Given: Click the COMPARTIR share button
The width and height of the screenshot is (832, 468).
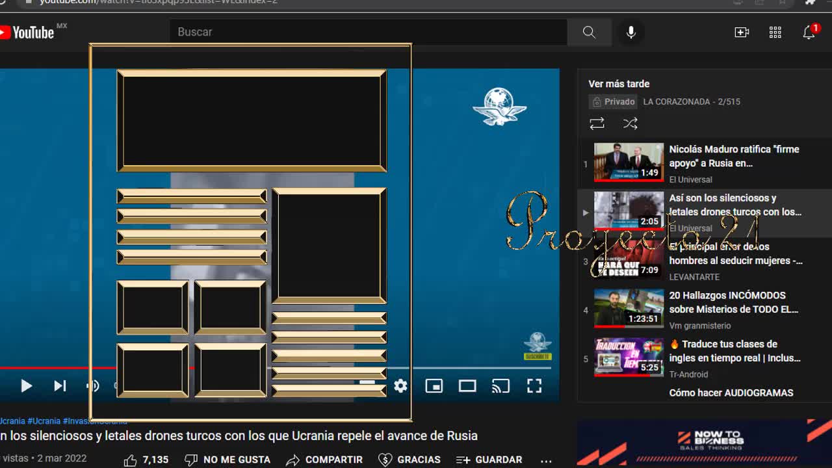Looking at the screenshot, I should coord(324,460).
